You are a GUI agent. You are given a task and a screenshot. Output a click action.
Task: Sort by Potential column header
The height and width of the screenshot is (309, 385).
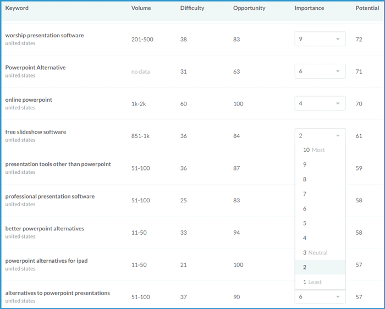[367, 8]
